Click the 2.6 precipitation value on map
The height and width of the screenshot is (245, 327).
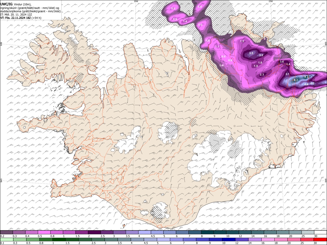(x=282, y=62)
